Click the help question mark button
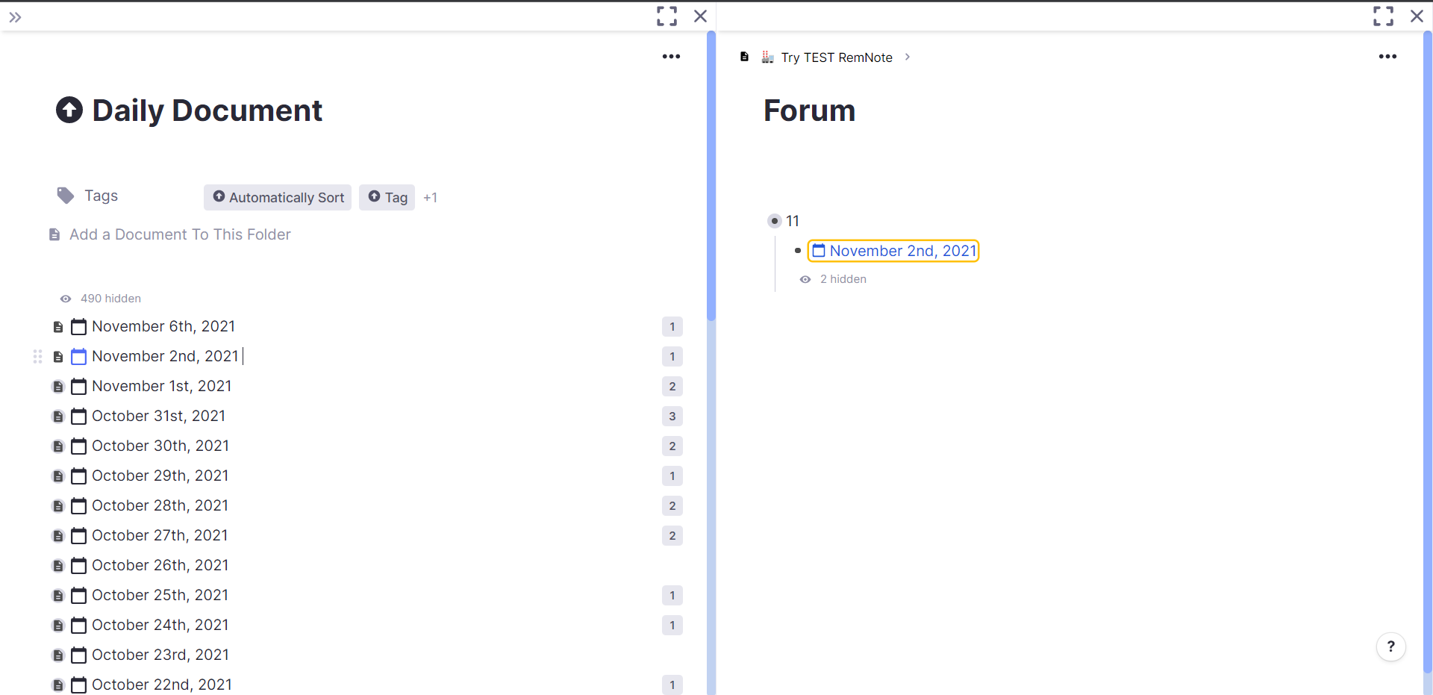This screenshot has height=695, width=1433. coord(1390,647)
